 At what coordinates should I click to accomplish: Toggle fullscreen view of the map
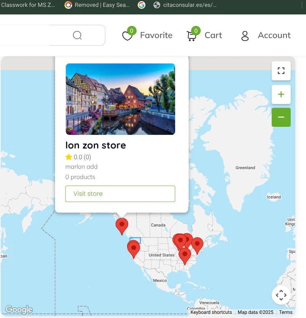(x=281, y=71)
